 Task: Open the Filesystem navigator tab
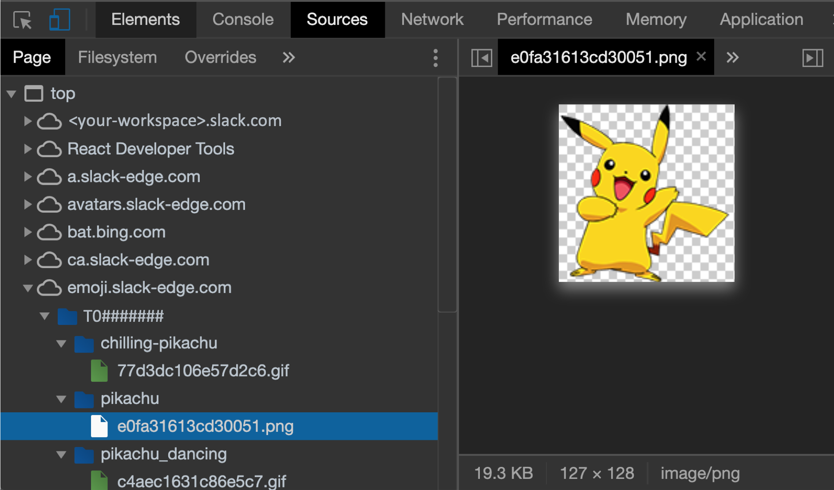click(117, 57)
